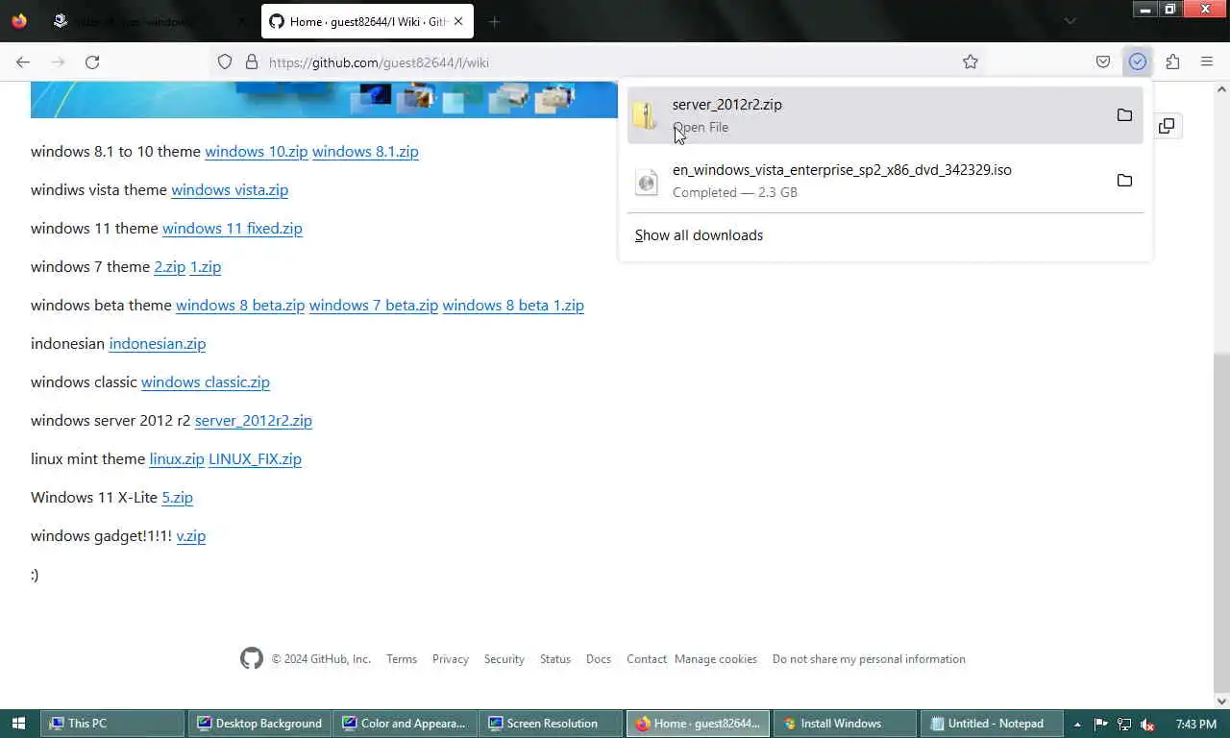The height and width of the screenshot is (738, 1230).
Task: Download windows classic.zip link
Action: 206,381
